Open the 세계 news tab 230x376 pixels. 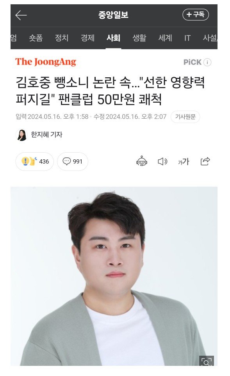(165, 38)
